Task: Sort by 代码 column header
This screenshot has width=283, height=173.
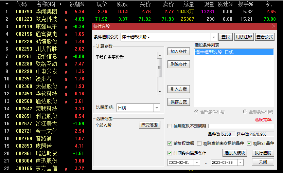Action: point(21,4)
